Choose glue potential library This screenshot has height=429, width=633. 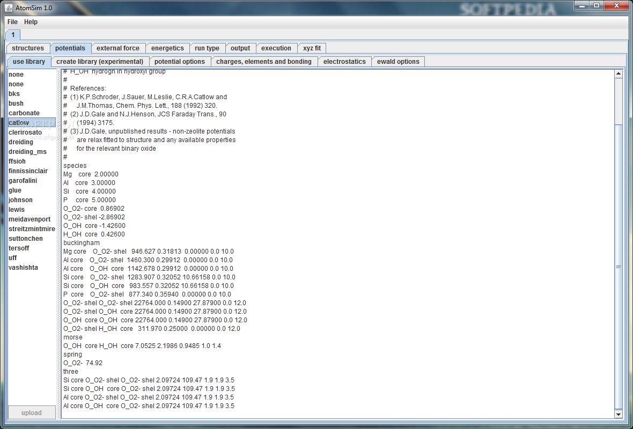pyautogui.click(x=32, y=190)
